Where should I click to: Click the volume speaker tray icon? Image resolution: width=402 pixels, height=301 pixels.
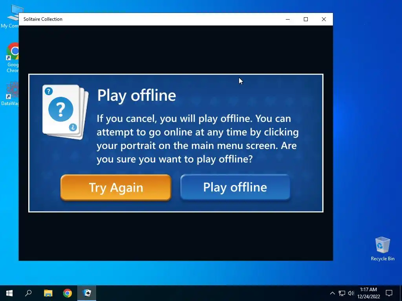(351, 293)
